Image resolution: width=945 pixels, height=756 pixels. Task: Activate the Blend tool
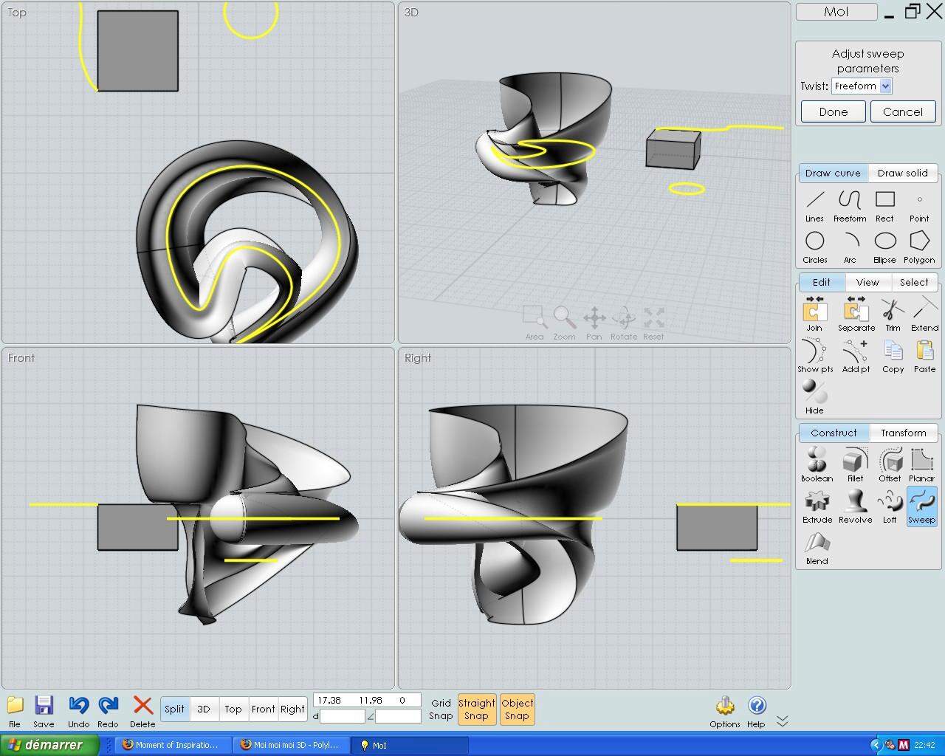(x=817, y=548)
